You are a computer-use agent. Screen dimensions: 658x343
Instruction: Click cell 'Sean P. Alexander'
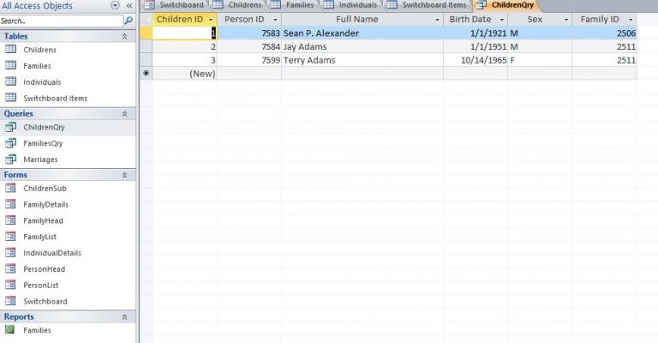362,33
